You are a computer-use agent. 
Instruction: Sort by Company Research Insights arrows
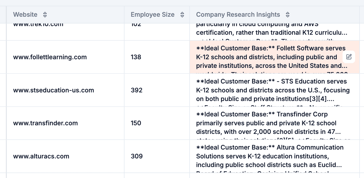pyautogui.click(x=288, y=15)
